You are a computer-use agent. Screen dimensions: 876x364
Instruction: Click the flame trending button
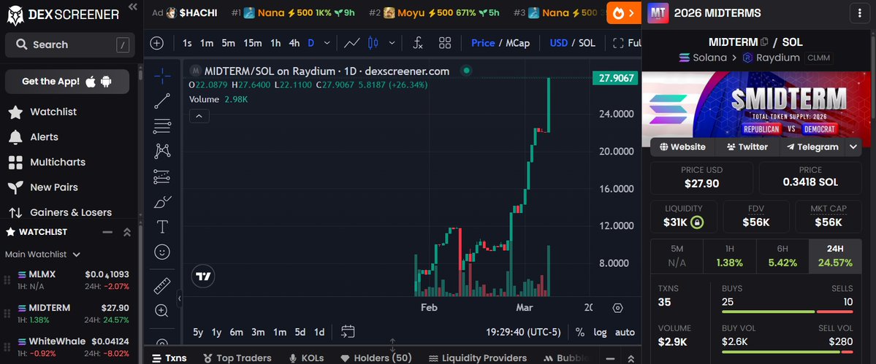click(624, 13)
